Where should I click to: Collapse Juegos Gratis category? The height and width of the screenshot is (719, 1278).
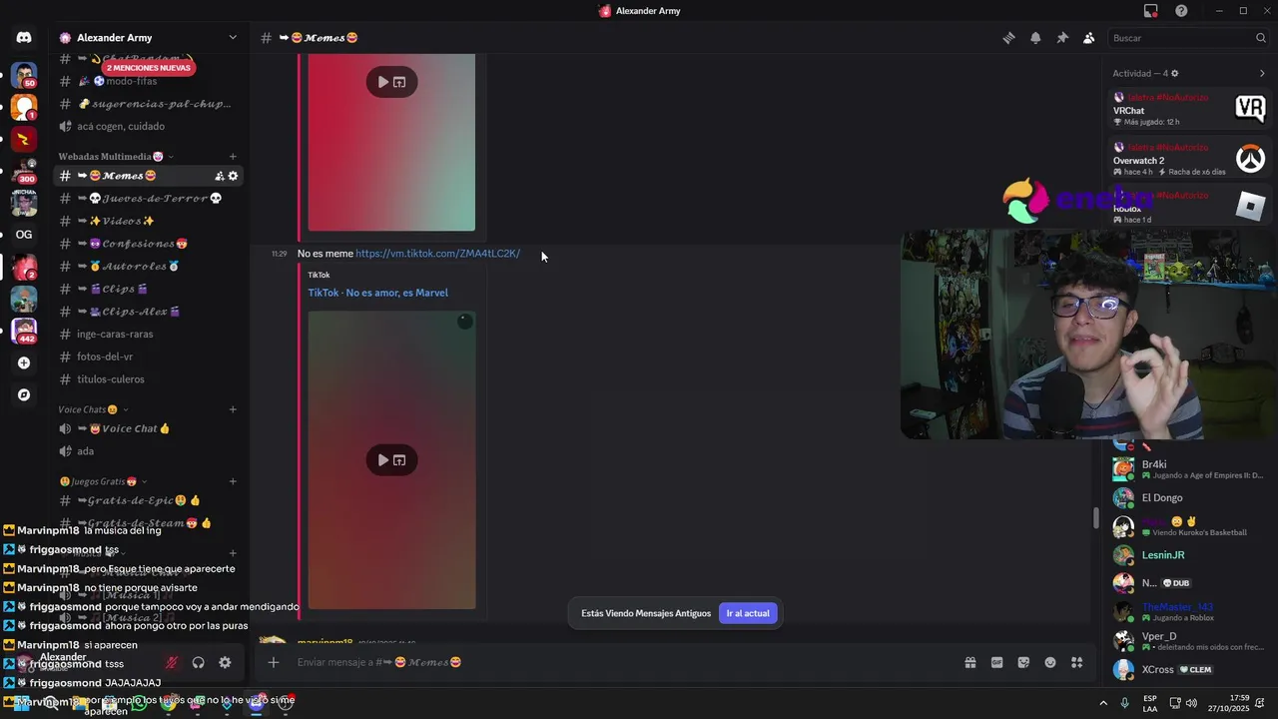click(103, 481)
